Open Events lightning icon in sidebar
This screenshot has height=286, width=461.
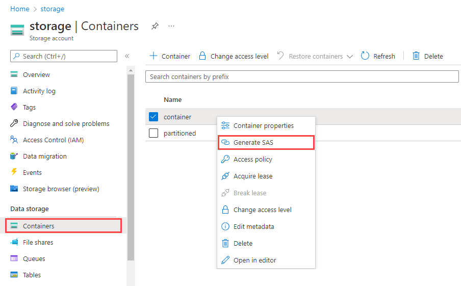pyautogui.click(x=14, y=172)
